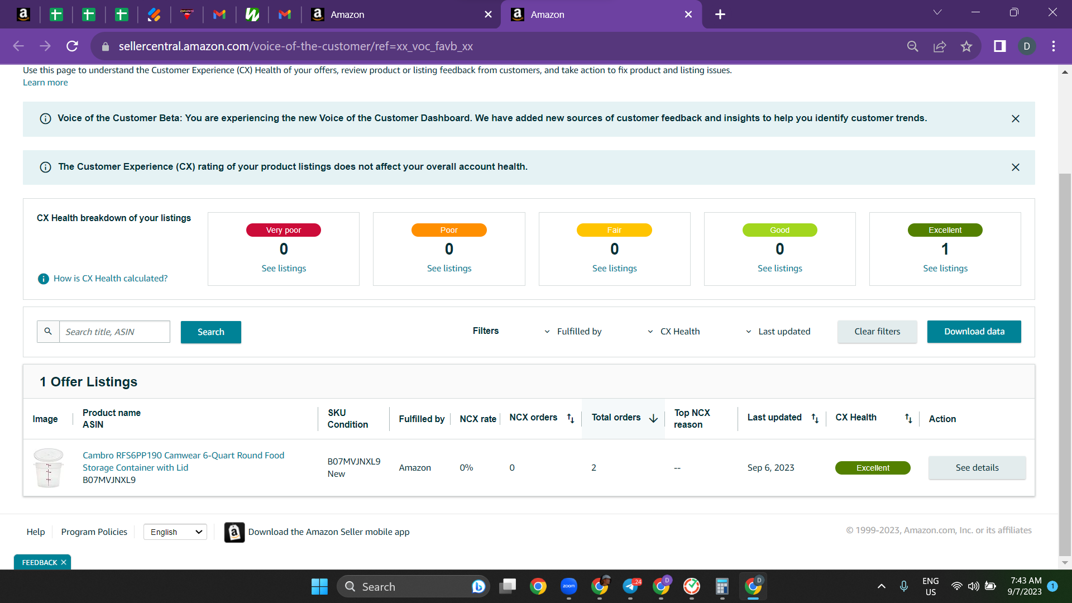This screenshot has height=603, width=1072.
Task: Switch to the first pinned Gmail tab
Action: [x=219, y=15]
